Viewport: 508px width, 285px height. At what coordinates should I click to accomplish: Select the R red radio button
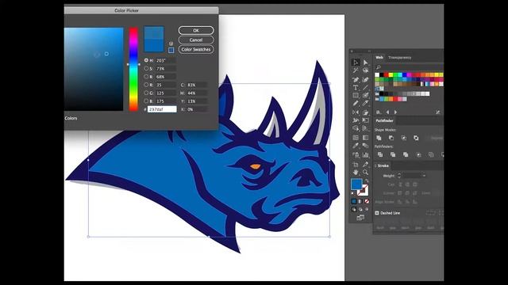point(146,85)
